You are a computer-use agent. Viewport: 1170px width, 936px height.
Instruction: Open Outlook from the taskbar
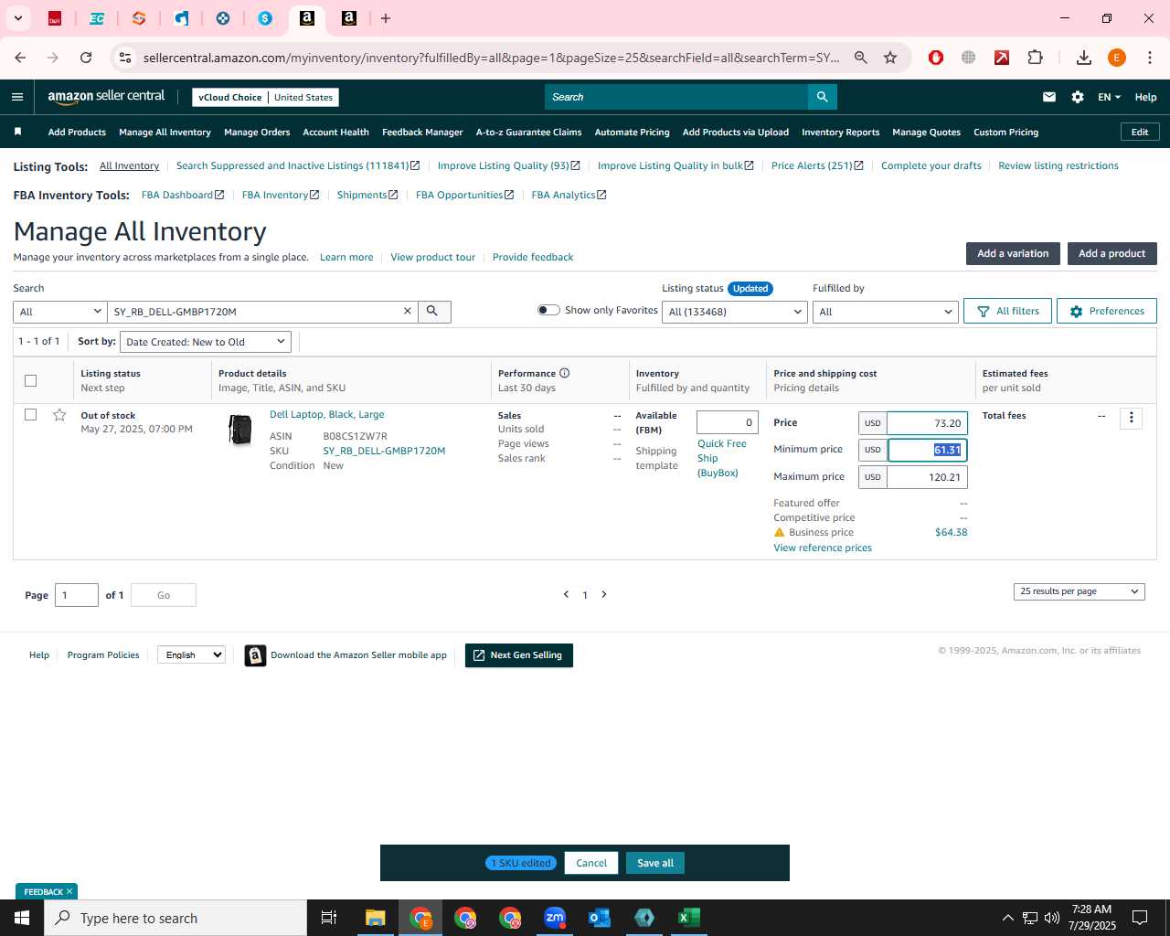(x=600, y=918)
